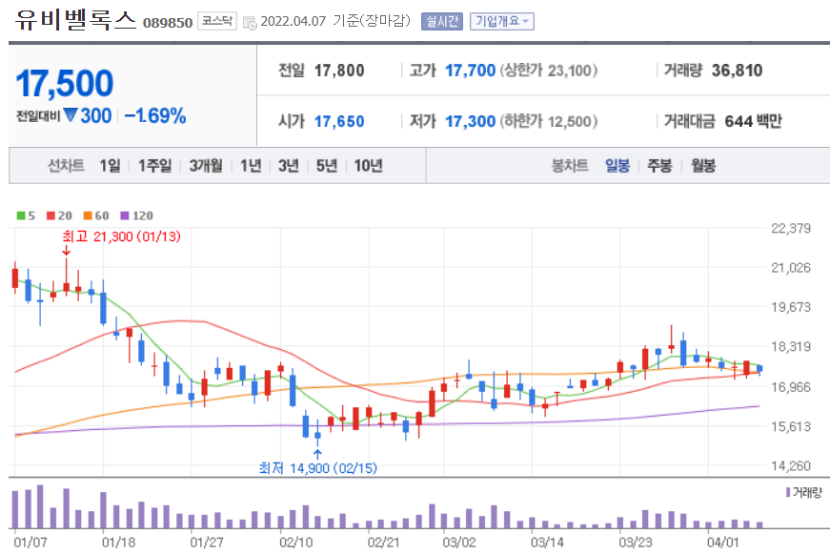Click open price value 17,650

pos(339,122)
